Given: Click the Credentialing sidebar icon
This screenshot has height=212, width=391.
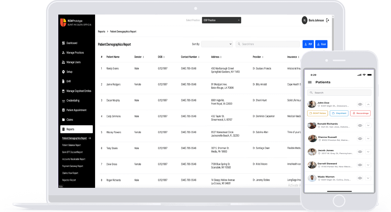Looking at the screenshot, I should (63, 101).
